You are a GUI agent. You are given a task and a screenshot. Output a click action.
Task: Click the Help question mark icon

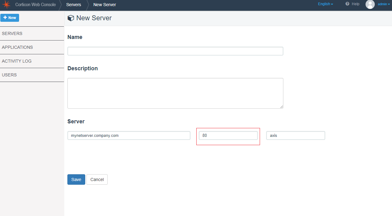coord(347,4)
